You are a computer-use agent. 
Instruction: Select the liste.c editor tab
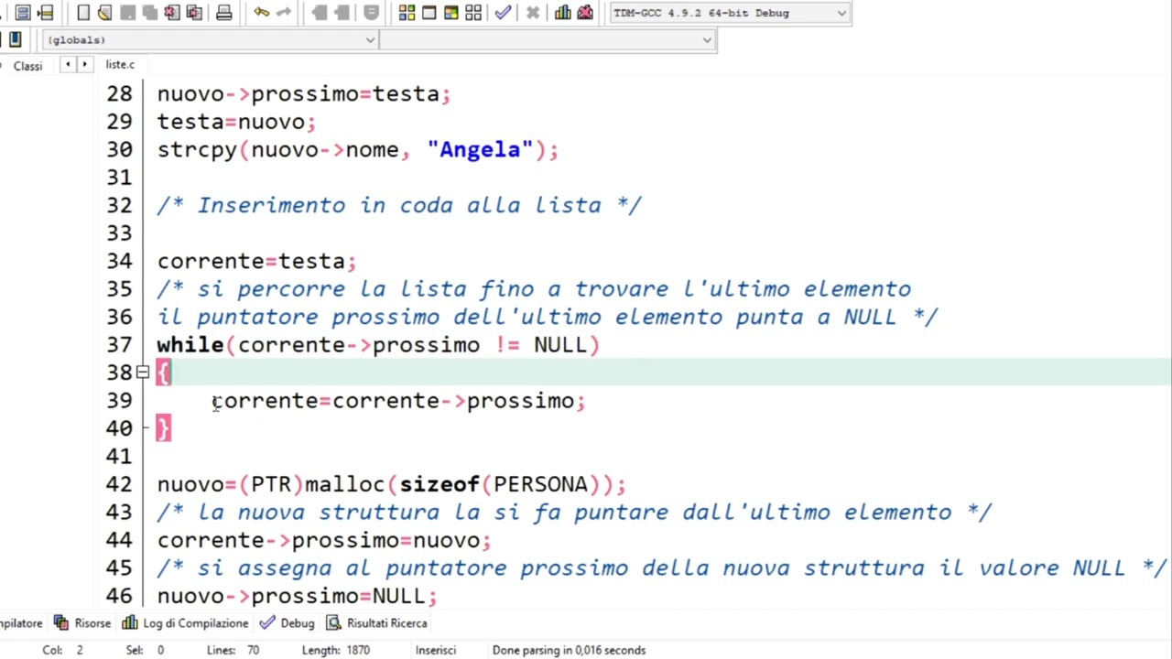click(120, 65)
